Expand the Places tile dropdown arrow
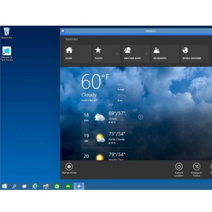Screen dimensions: 212x212 click(x=117, y=54)
